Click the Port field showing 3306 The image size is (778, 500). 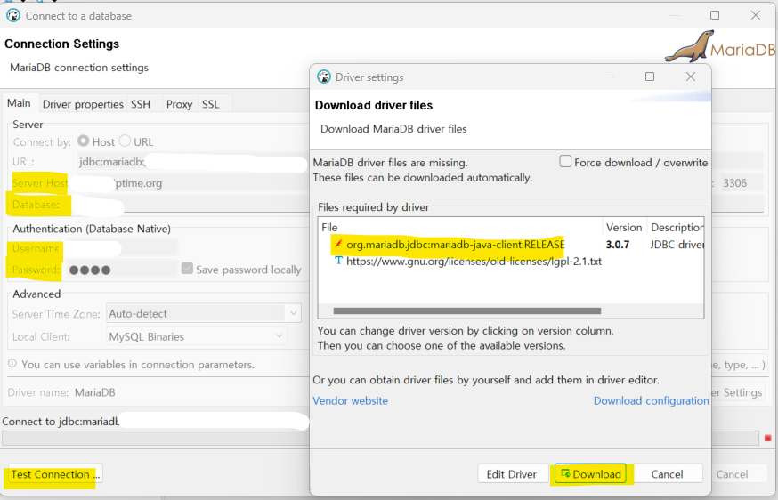pos(741,183)
